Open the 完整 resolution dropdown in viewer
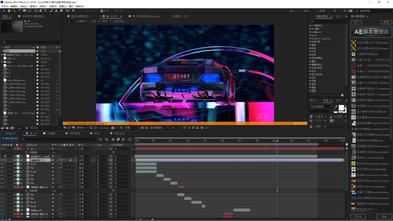 pos(131,128)
